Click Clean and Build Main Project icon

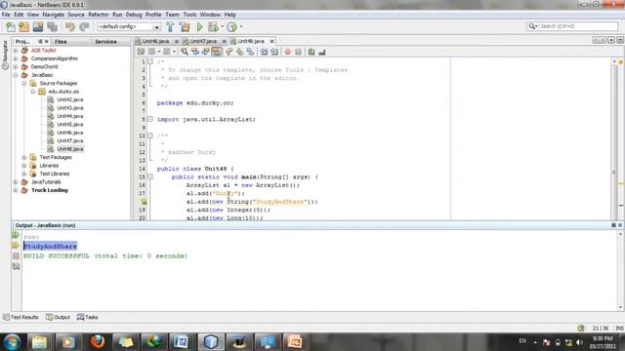[185, 27]
